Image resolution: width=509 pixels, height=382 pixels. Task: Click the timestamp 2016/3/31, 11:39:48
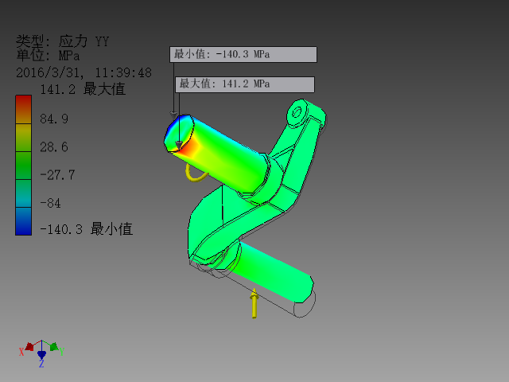coord(84,72)
